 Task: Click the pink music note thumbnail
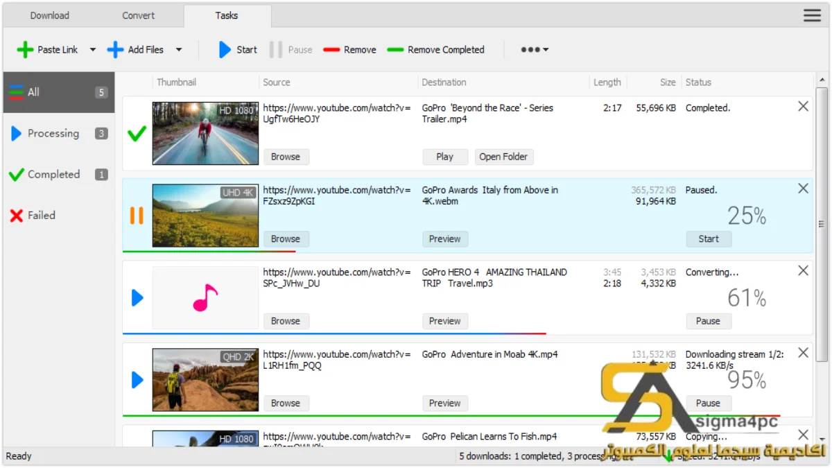[205, 298]
